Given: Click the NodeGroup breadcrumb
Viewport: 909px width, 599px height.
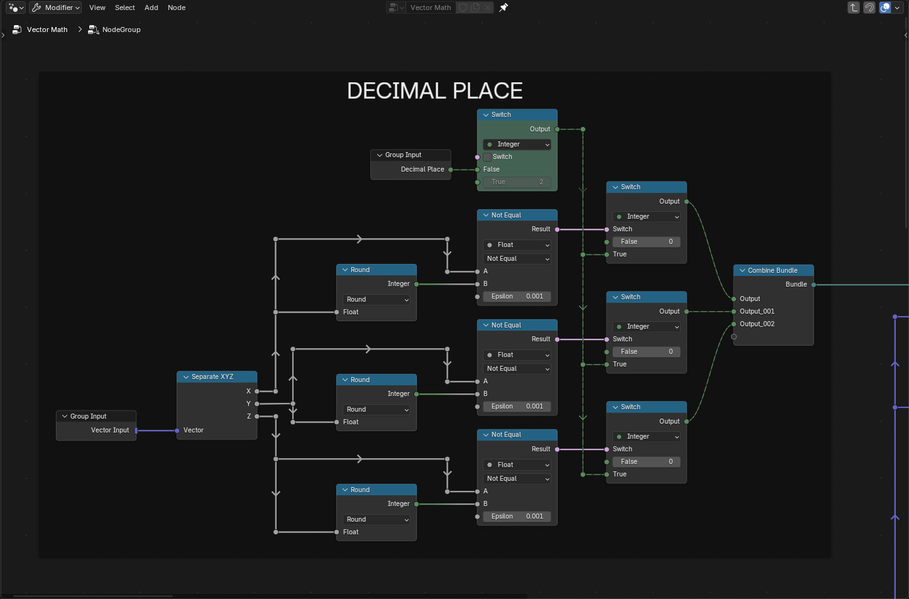Looking at the screenshot, I should 121,30.
